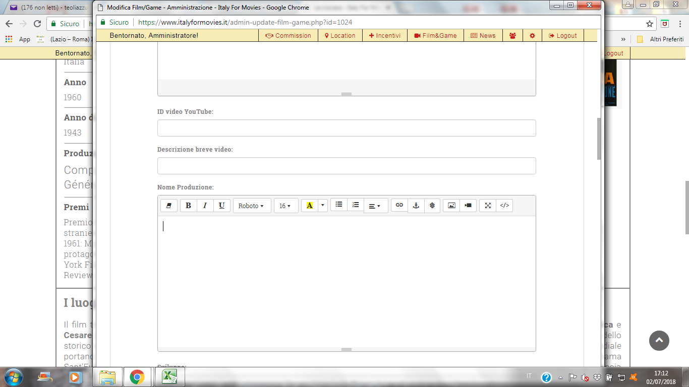Screen dimensions: 689x387
Task: Open the Commission menu item
Action: pos(288,36)
